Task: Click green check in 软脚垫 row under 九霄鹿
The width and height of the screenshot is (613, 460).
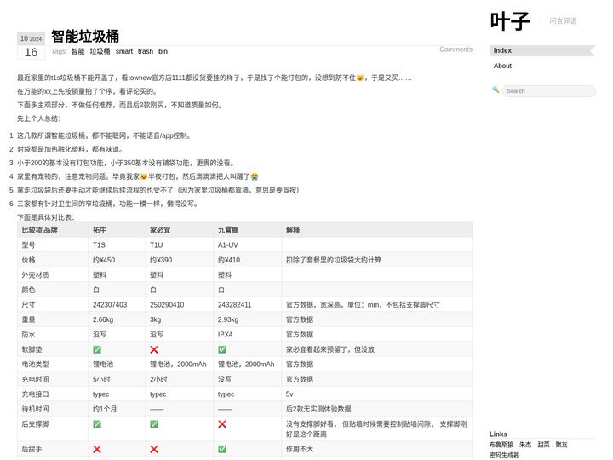Action: coord(222,349)
